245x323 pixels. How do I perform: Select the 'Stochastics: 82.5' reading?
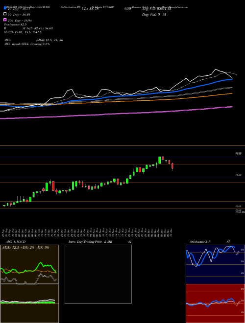pos(15,24)
